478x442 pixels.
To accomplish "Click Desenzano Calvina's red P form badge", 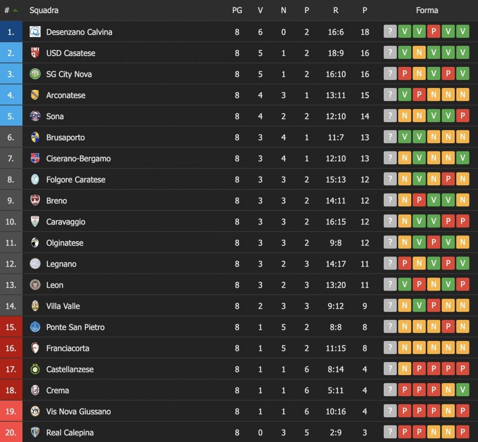I will 434,32.
